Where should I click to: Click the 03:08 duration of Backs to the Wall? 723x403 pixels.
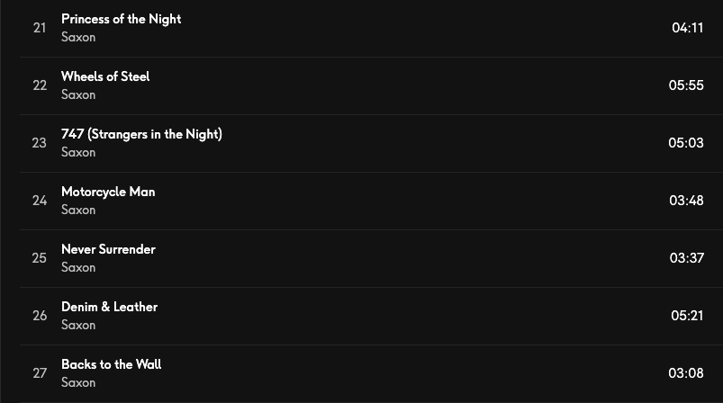point(686,373)
